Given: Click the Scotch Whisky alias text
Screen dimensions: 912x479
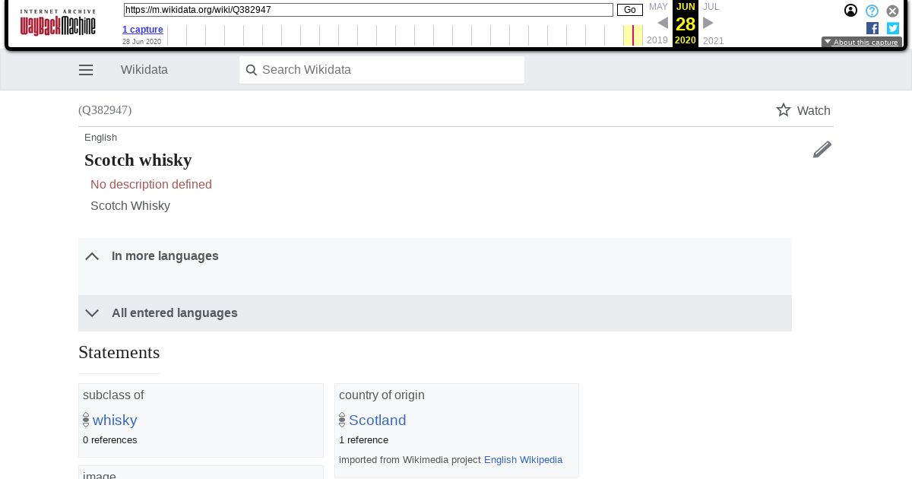Looking at the screenshot, I should coord(130,206).
